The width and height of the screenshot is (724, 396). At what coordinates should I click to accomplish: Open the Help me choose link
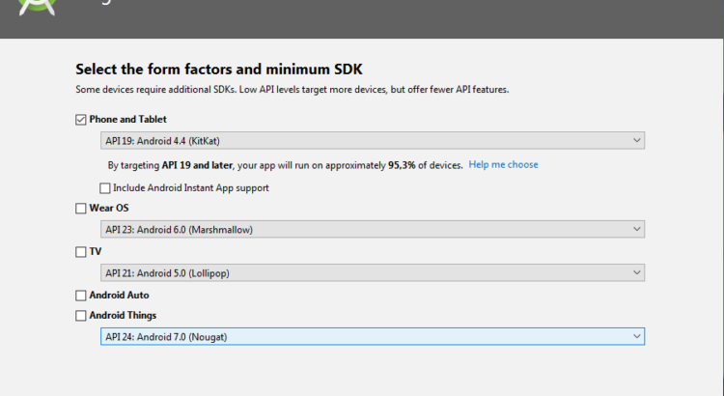click(x=503, y=165)
